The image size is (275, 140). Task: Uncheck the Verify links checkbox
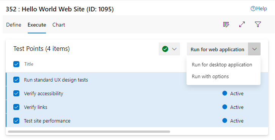tap(16, 107)
